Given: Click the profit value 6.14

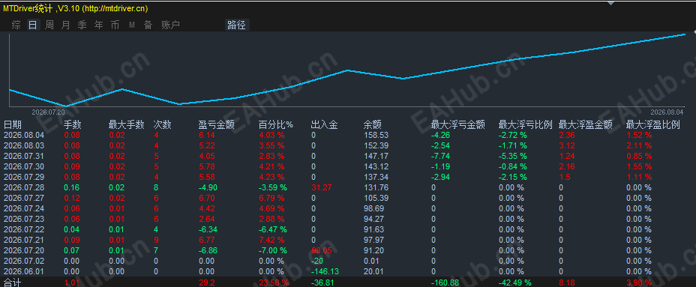Looking at the screenshot, I should click(x=206, y=135).
